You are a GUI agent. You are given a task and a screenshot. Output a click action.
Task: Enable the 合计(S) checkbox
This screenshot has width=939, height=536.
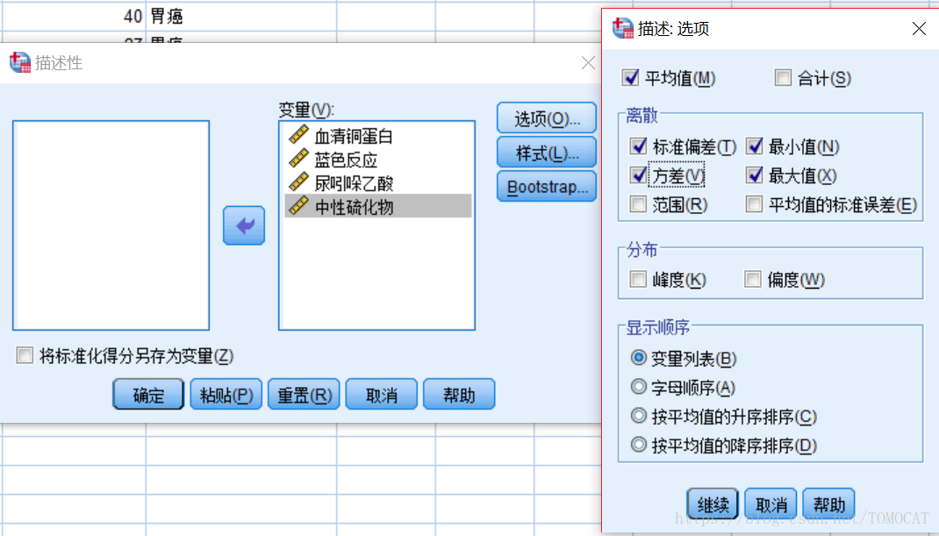point(783,78)
